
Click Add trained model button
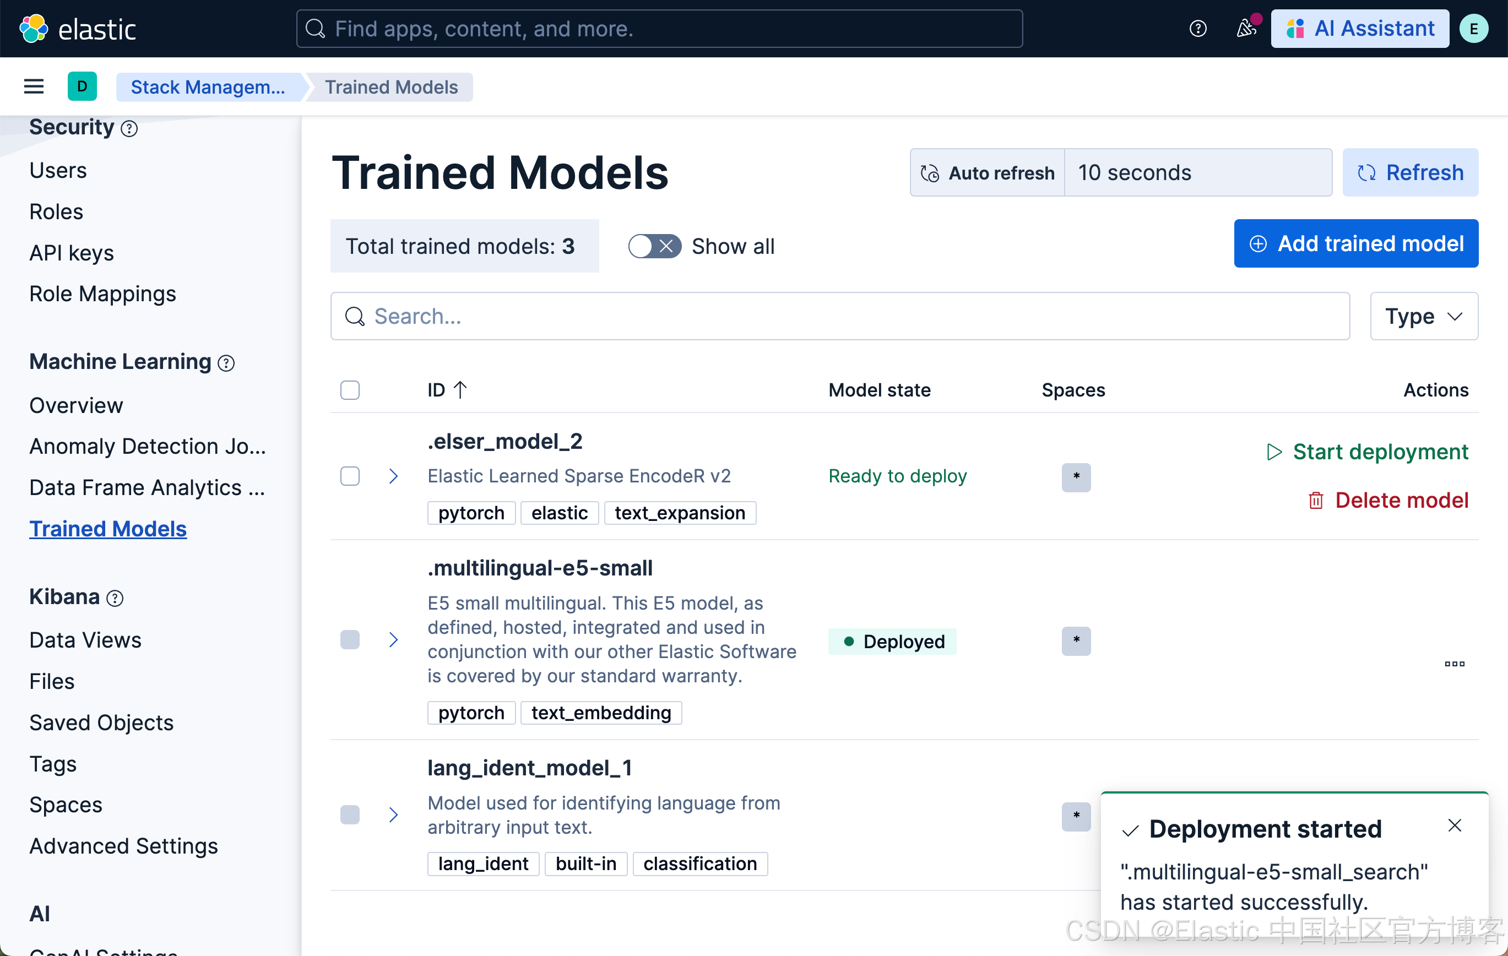click(x=1356, y=243)
